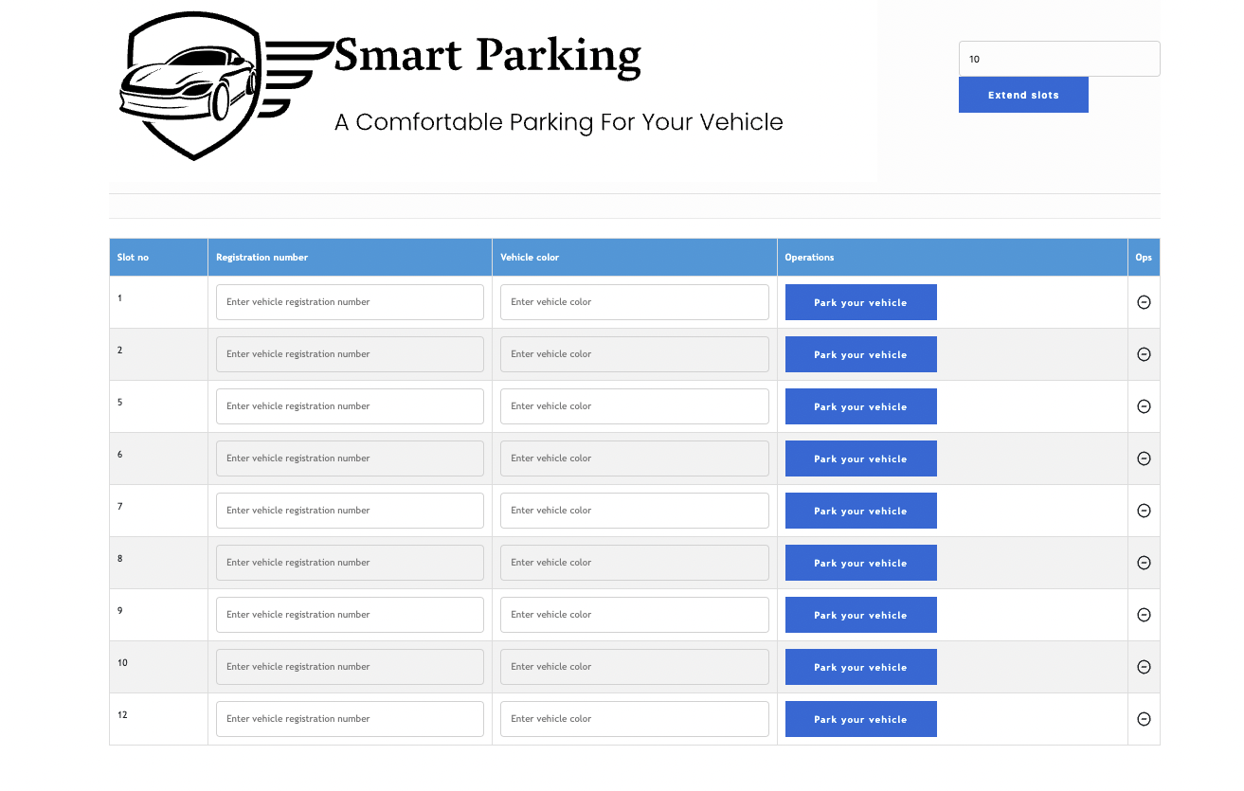The width and height of the screenshot is (1244, 791).
Task: Click registration number field for slot 7
Action: tap(350, 511)
